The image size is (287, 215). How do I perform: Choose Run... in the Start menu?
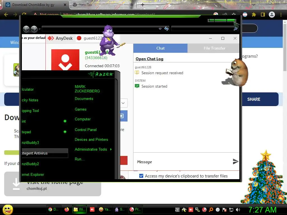(x=80, y=159)
